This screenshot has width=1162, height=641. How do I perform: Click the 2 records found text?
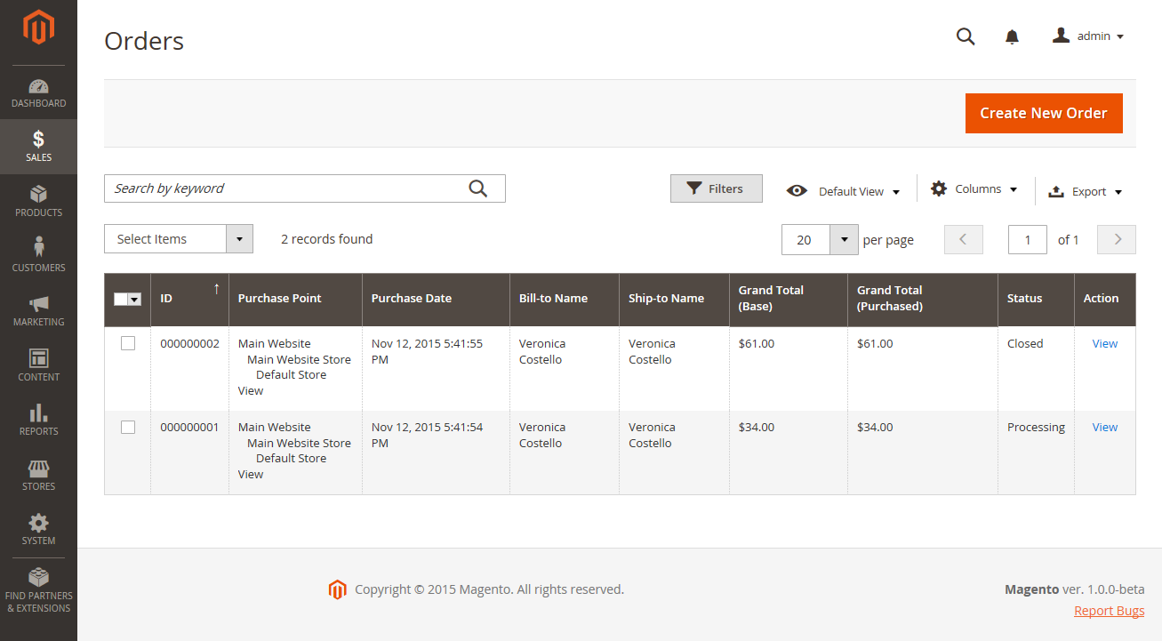(327, 239)
